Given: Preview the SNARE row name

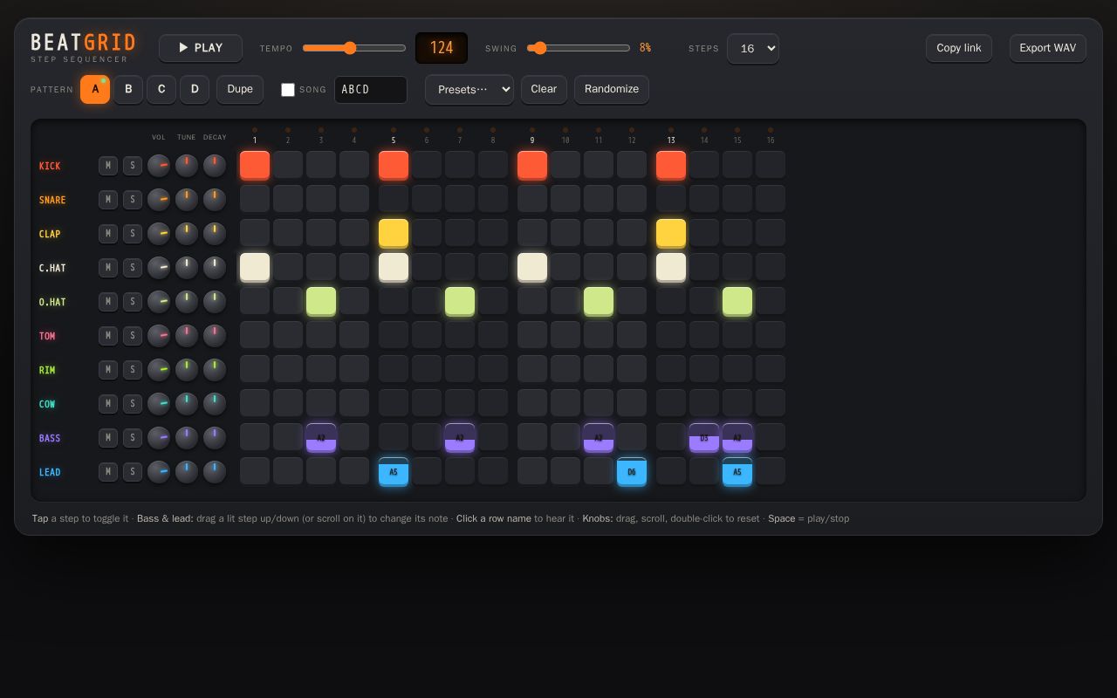Looking at the screenshot, I should 52,200.
